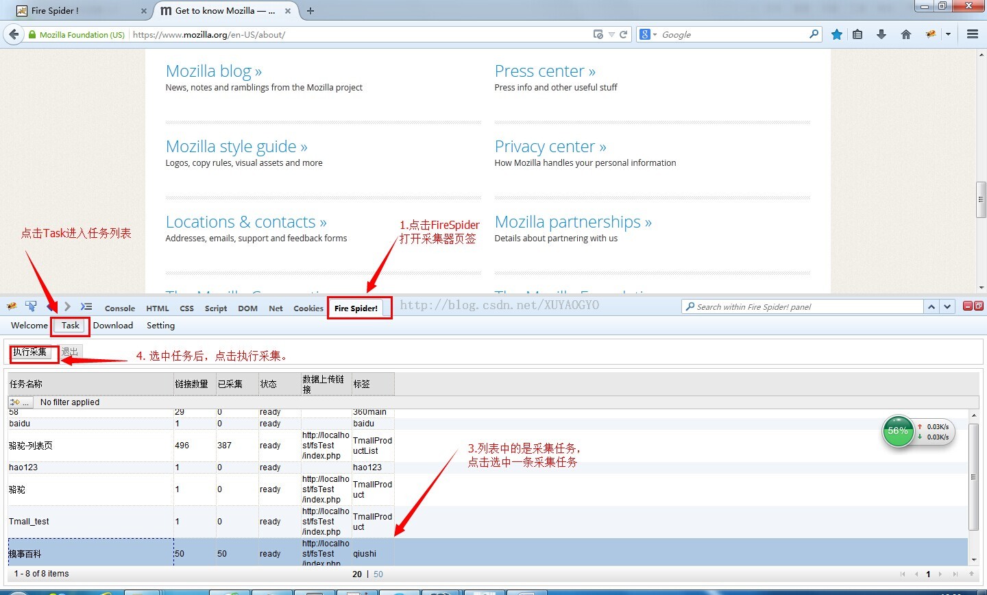Open the Setting section of Fire Spider
The width and height of the screenshot is (987, 595).
160,326
